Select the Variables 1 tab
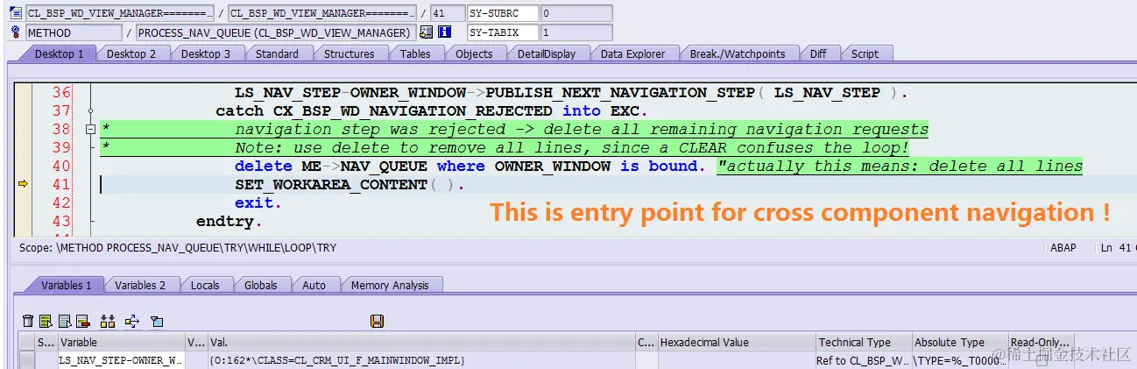Image resolution: width=1137 pixels, height=369 pixels. coord(66,285)
